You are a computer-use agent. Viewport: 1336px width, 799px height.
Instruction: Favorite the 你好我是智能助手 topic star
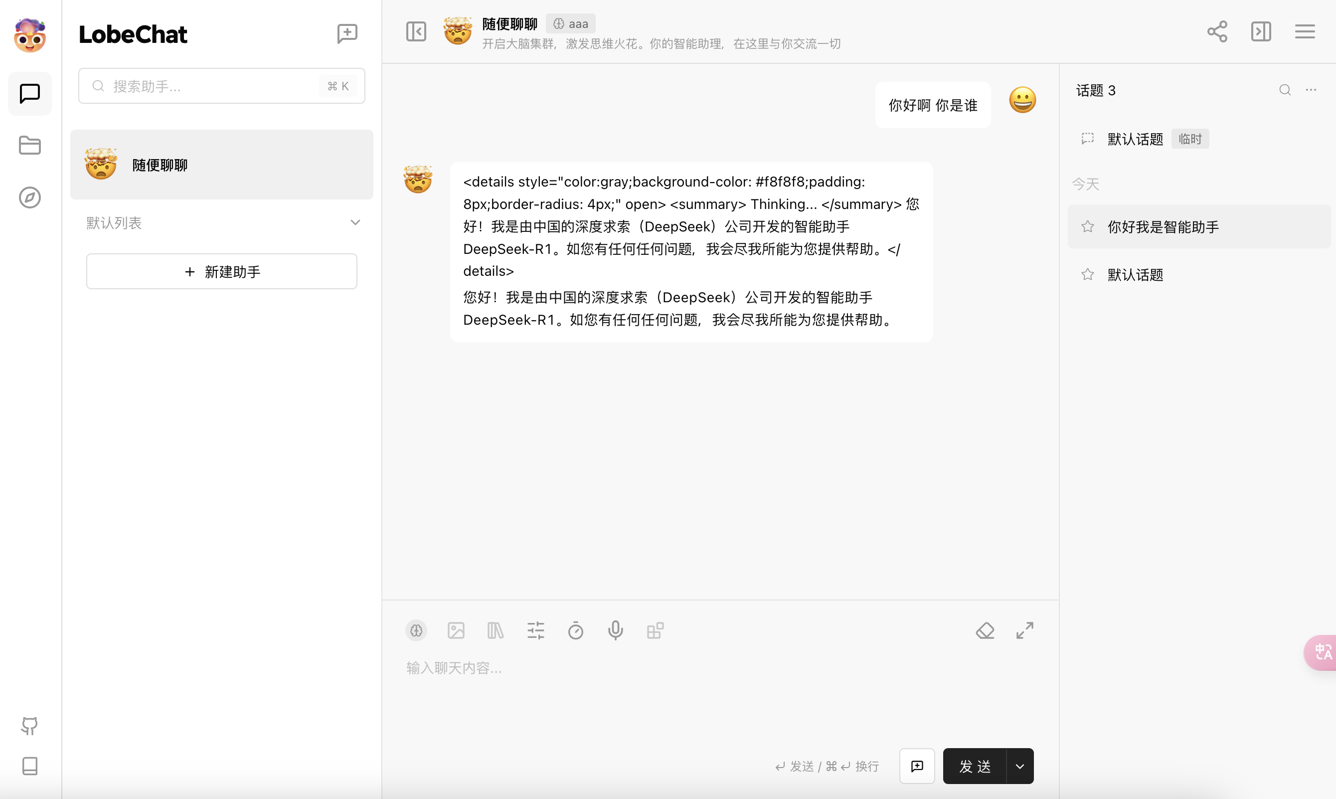tap(1087, 226)
